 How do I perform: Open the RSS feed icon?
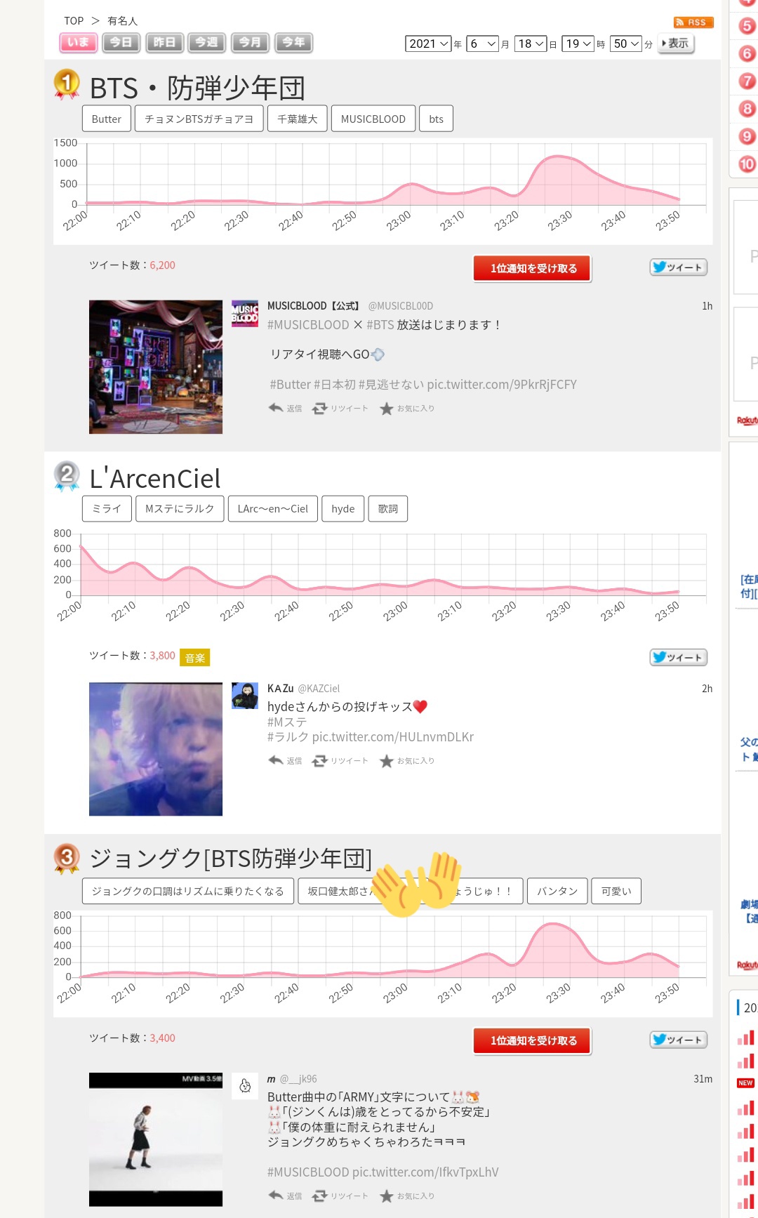pyautogui.click(x=693, y=22)
